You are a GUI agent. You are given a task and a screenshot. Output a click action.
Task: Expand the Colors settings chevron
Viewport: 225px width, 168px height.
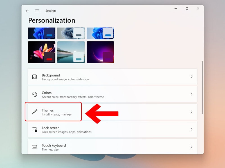pyautogui.click(x=192, y=94)
